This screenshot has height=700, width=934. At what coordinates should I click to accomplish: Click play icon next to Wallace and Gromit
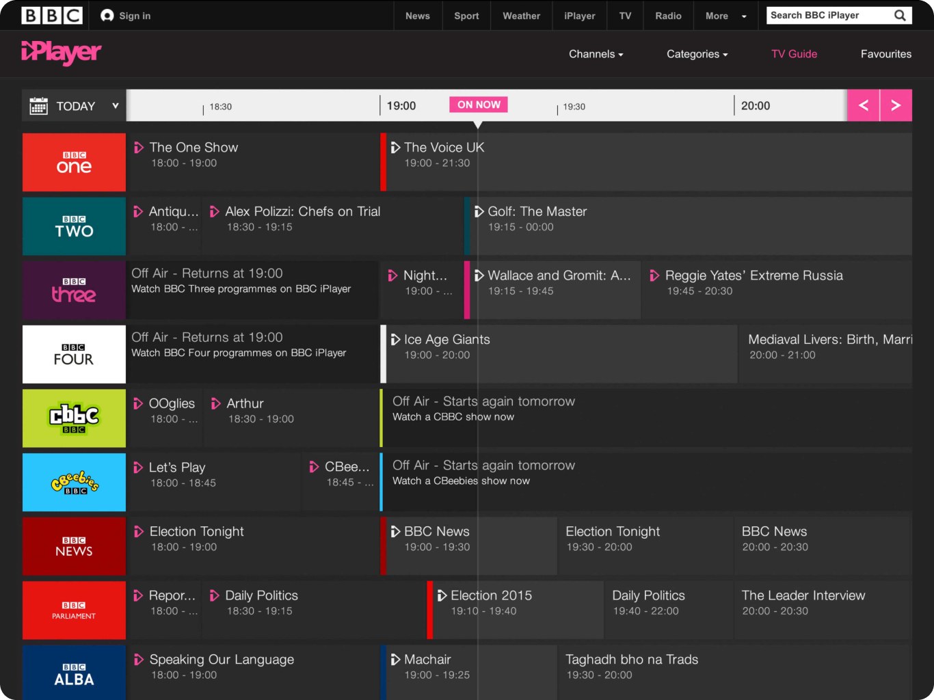pyautogui.click(x=479, y=275)
